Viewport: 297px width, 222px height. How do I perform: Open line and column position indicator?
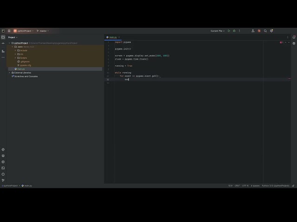tap(230, 186)
